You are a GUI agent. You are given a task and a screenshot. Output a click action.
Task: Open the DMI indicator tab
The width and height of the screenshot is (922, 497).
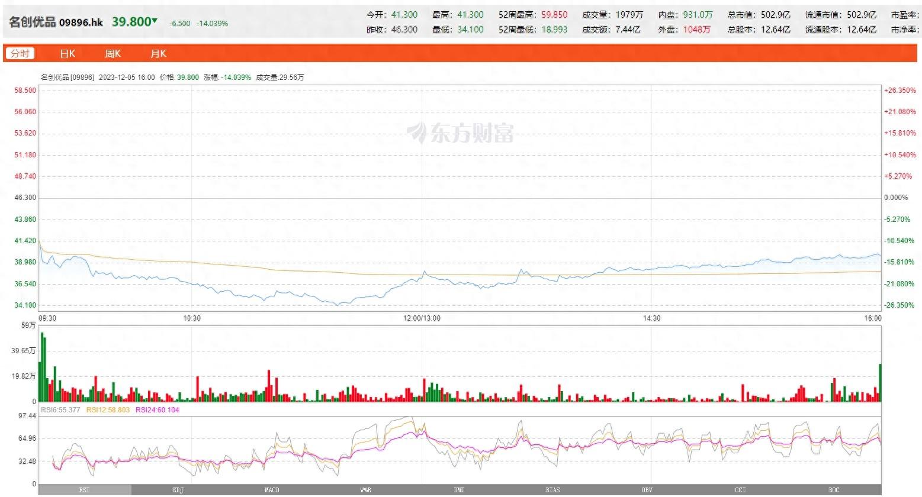tap(459, 490)
